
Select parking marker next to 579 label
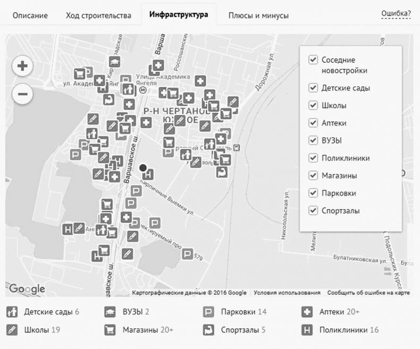(187, 254)
